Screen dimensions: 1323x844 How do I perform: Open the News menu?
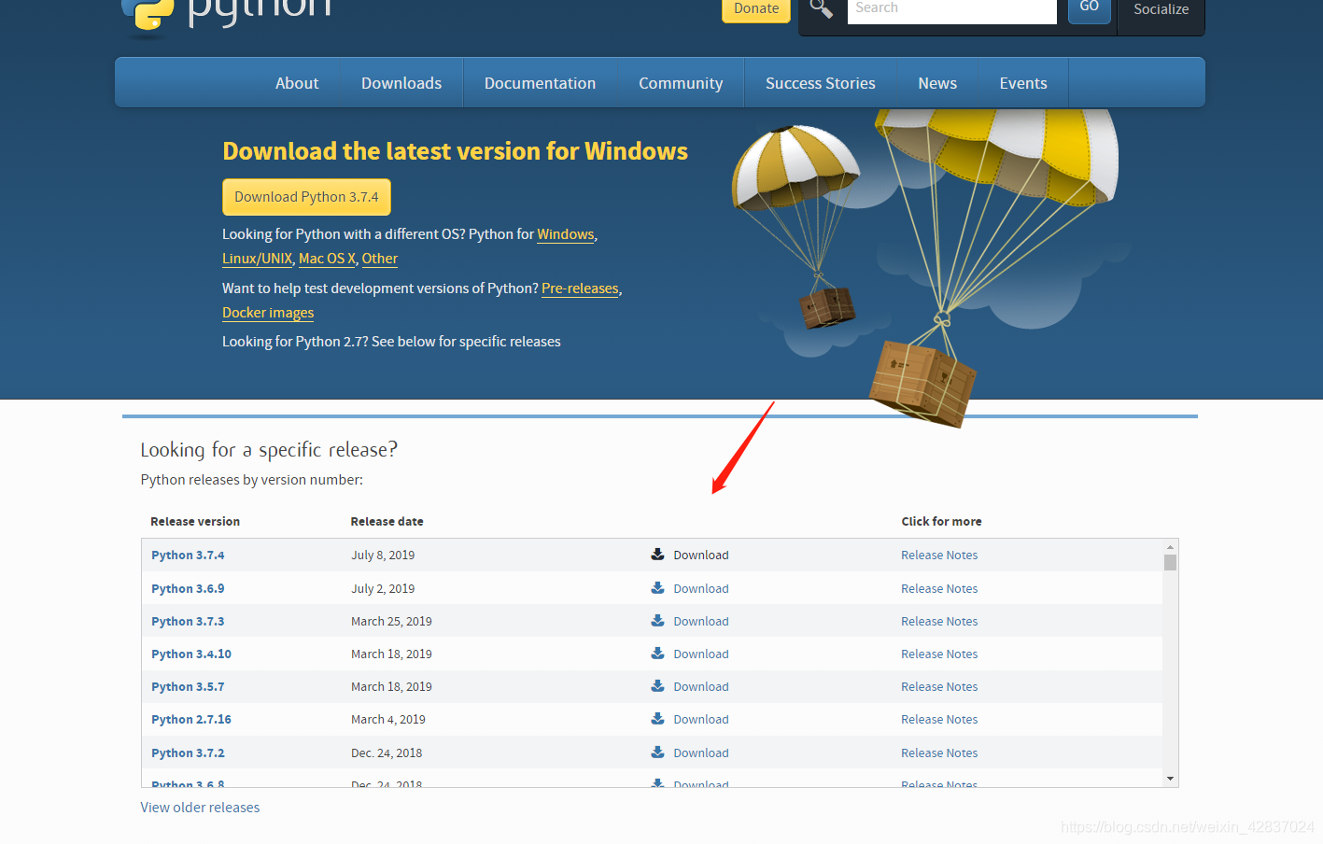937,83
